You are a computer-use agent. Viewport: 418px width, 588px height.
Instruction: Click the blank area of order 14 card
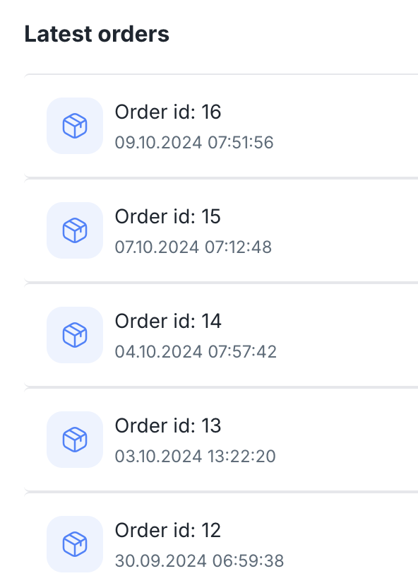point(345,335)
